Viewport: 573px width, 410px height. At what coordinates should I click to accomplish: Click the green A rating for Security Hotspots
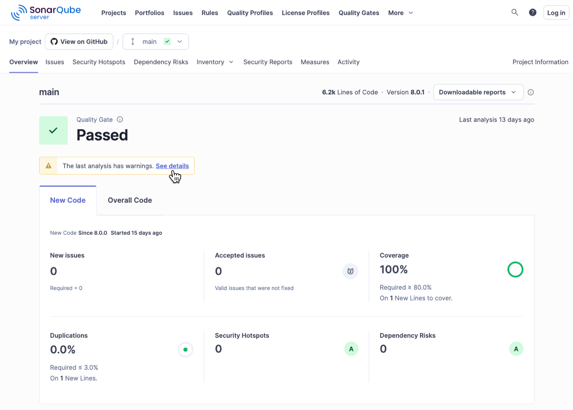(351, 349)
